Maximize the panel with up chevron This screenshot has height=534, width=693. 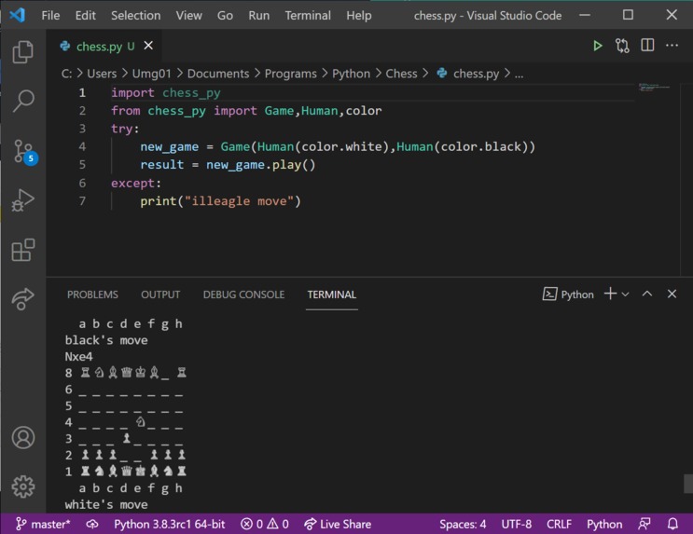tap(647, 294)
